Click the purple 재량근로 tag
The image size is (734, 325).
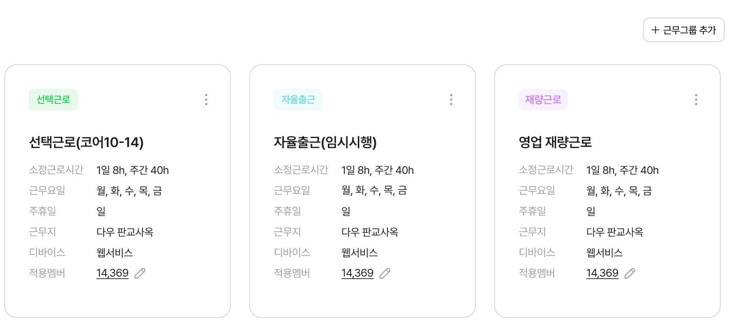coord(543,100)
